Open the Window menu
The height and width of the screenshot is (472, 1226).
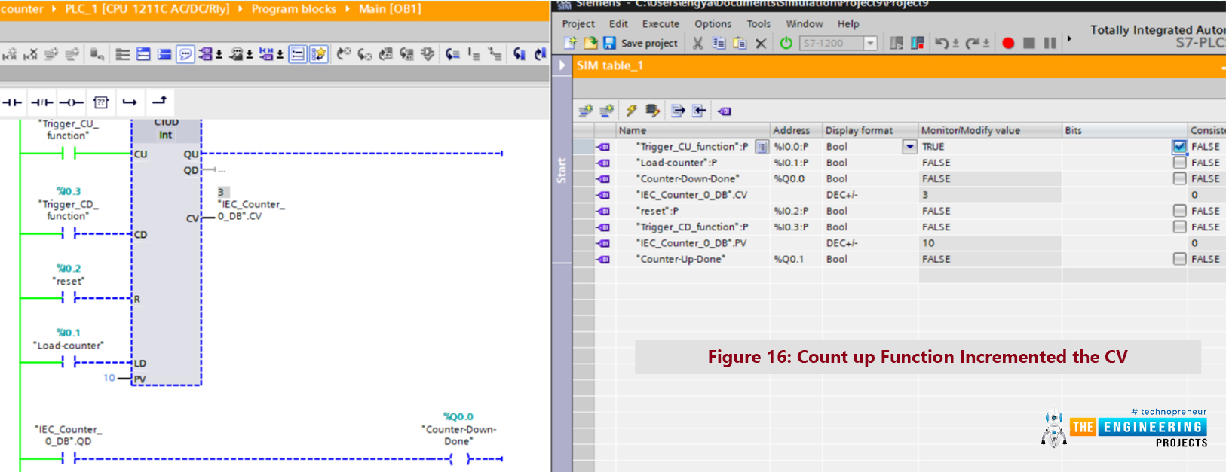(805, 24)
